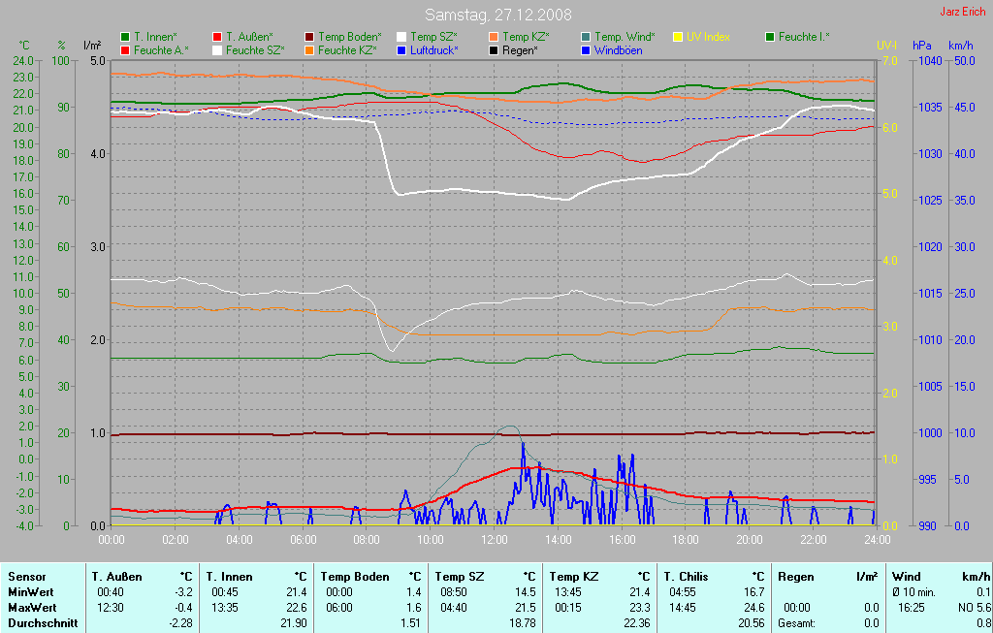Click the Temp KZ average '22.36'
The height and width of the screenshot is (633, 993).
pyautogui.click(x=637, y=623)
